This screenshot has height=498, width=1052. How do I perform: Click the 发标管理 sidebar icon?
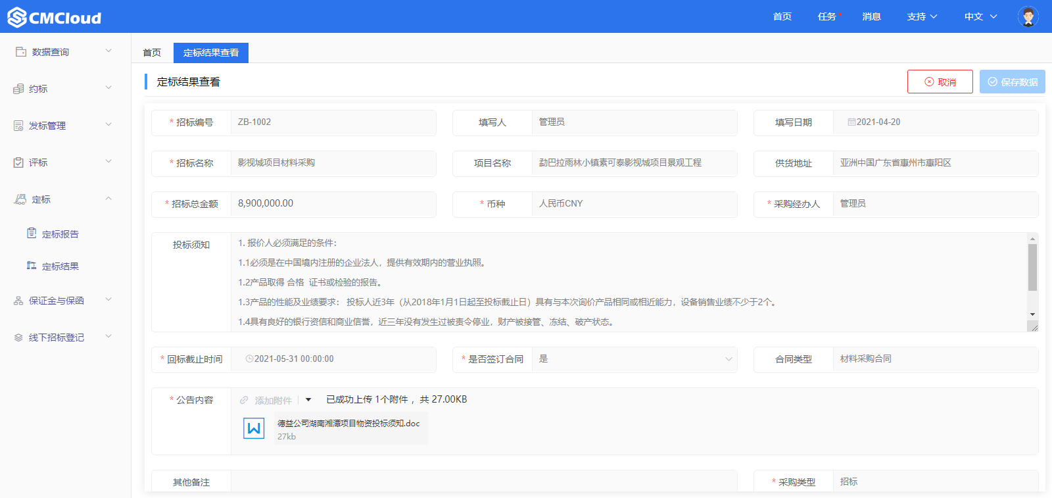click(x=18, y=125)
